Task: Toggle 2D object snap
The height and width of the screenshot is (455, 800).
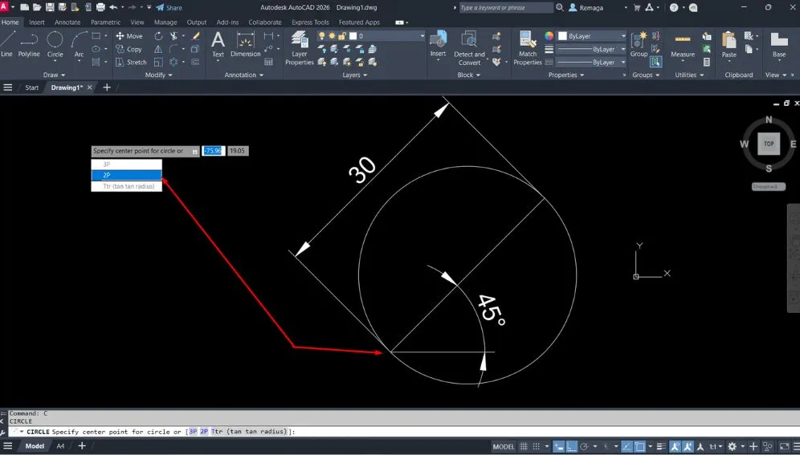Action: click(639, 446)
